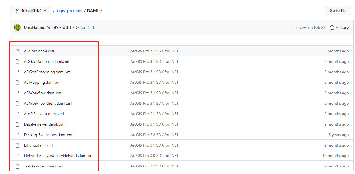Click the file icon next to TaskAssistant.daml.xml
The width and height of the screenshot is (355, 174).
pos(18,166)
